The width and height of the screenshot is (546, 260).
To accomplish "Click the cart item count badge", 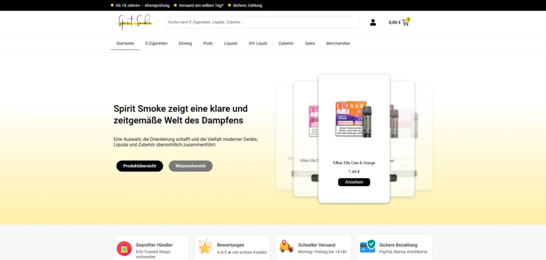I will click(408, 19).
